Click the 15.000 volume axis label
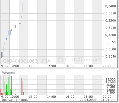Viewport: 119px width, 103px height. [111, 79]
